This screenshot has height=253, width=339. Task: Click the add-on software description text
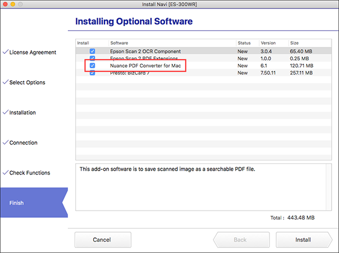[167, 169]
